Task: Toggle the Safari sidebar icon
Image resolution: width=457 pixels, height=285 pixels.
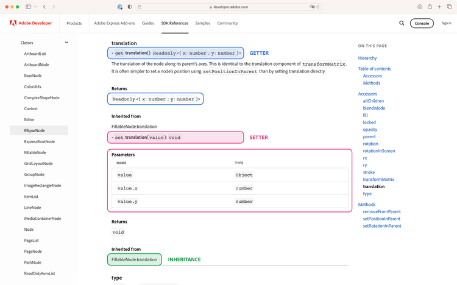Action: [x=29, y=7]
